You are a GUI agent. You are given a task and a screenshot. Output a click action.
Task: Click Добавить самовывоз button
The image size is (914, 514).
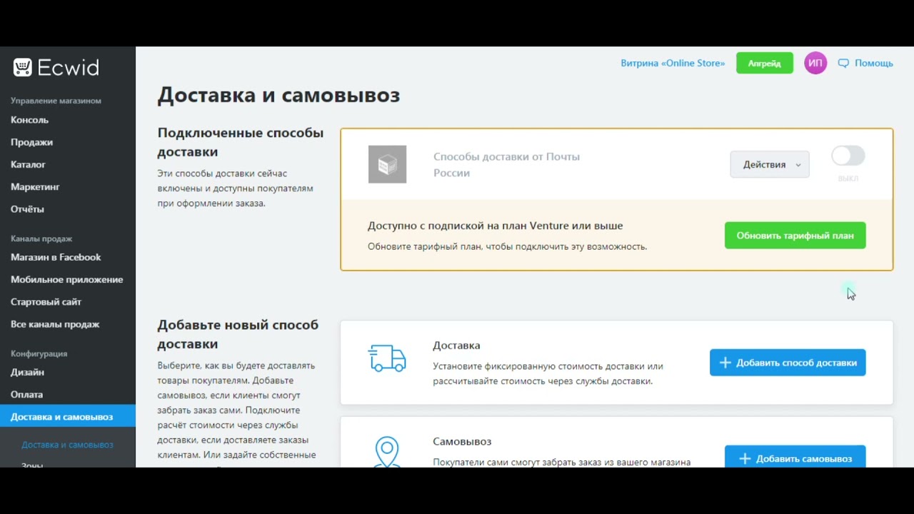pyautogui.click(x=795, y=457)
